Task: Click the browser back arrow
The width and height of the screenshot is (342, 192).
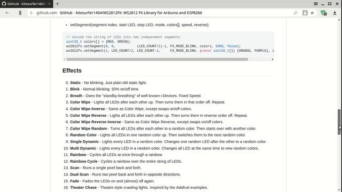Action: point(7,13)
